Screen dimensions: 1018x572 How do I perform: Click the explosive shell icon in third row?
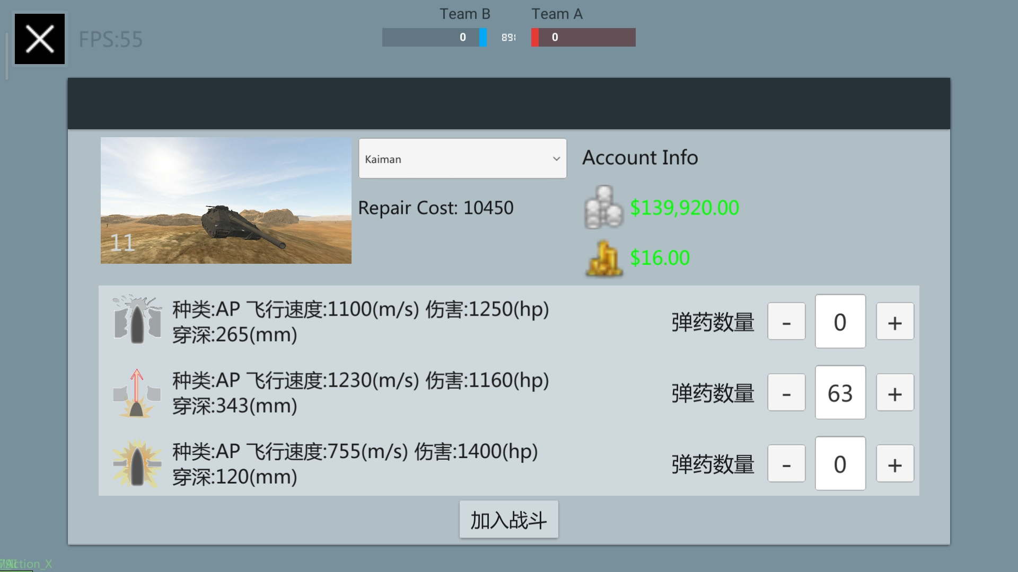(137, 463)
